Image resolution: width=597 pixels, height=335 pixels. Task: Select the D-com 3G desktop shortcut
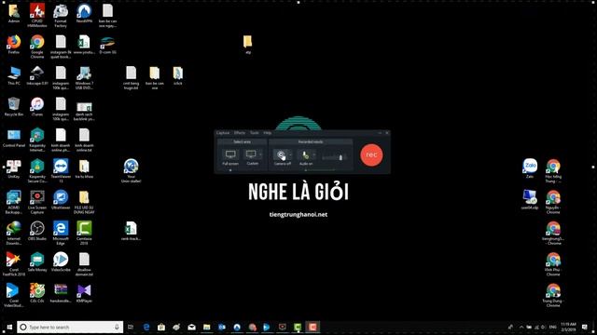click(108, 45)
